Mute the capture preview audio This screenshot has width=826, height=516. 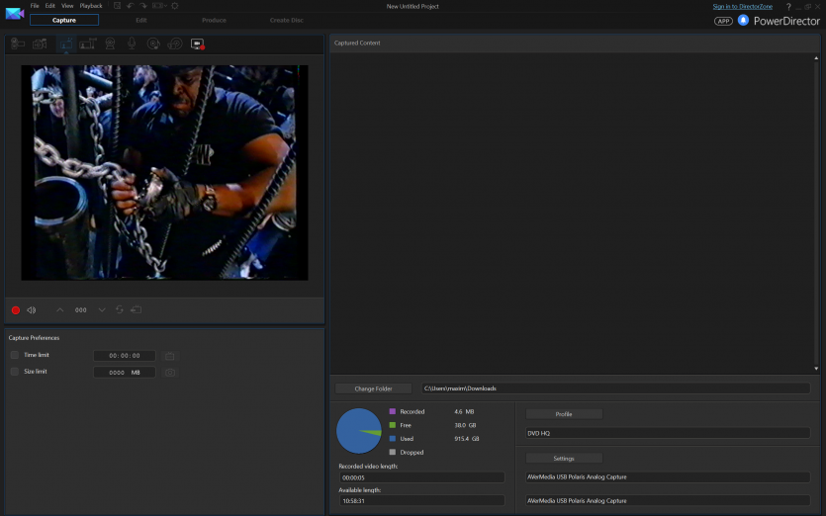[32, 310]
